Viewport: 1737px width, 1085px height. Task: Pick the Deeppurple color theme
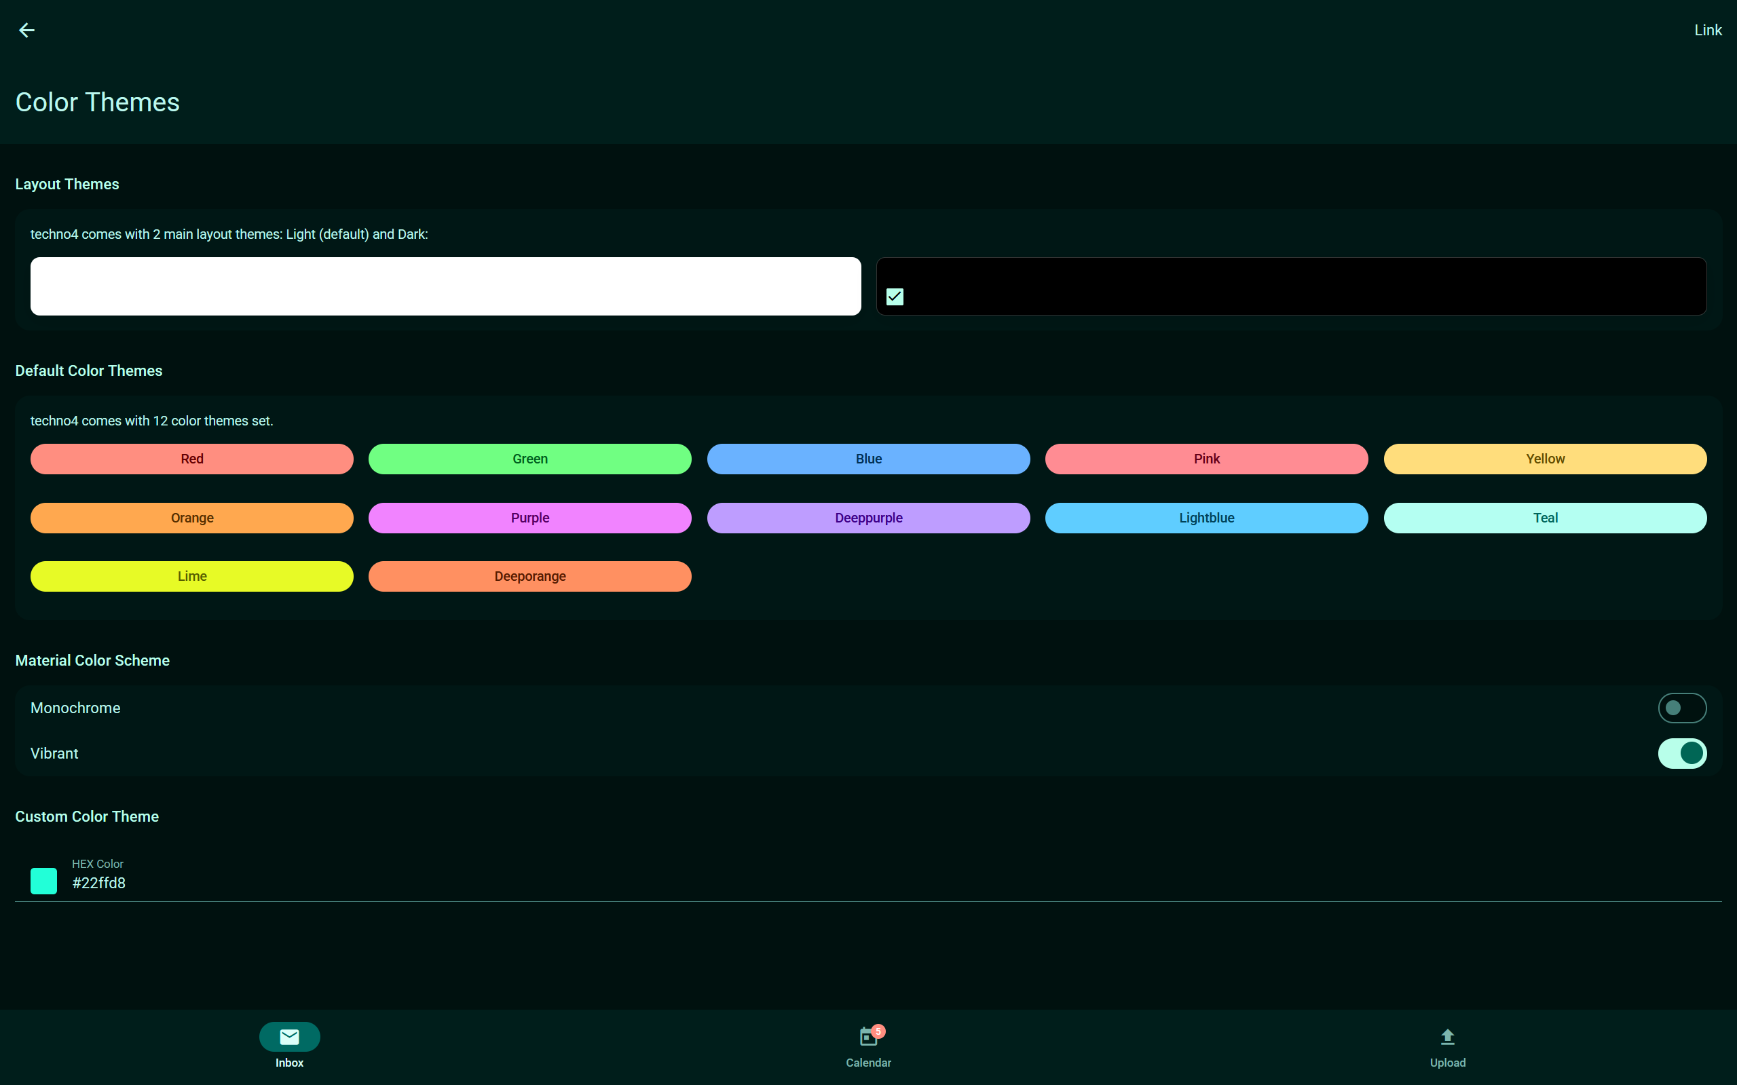point(869,517)
